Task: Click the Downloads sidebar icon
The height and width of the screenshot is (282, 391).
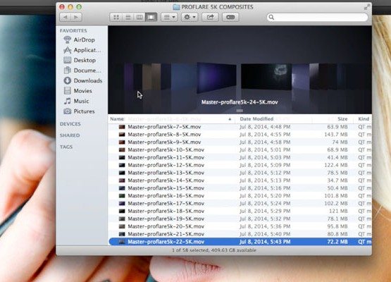Action: click(68, 80)
